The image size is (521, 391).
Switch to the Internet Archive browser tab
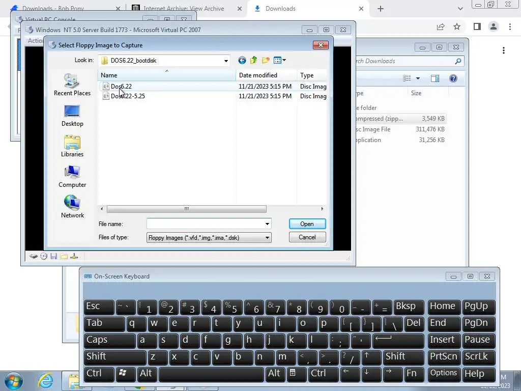click(187, 9)
